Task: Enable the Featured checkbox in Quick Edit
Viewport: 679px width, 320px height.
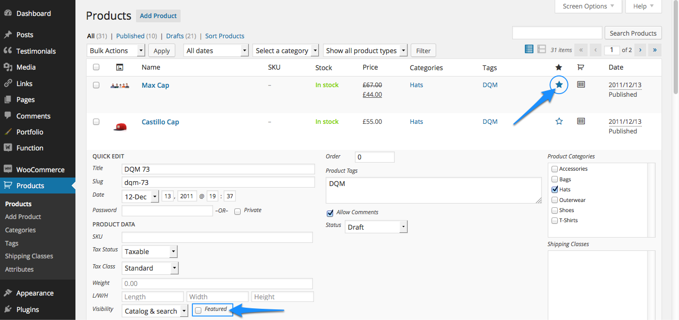Action: point(198,310)
